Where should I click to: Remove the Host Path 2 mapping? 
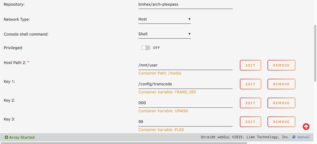[x=281, y=65]
